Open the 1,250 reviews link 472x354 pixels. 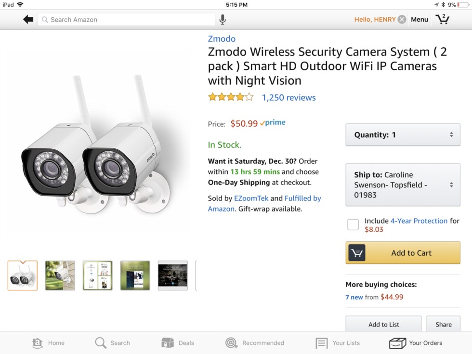pos(288,97)
